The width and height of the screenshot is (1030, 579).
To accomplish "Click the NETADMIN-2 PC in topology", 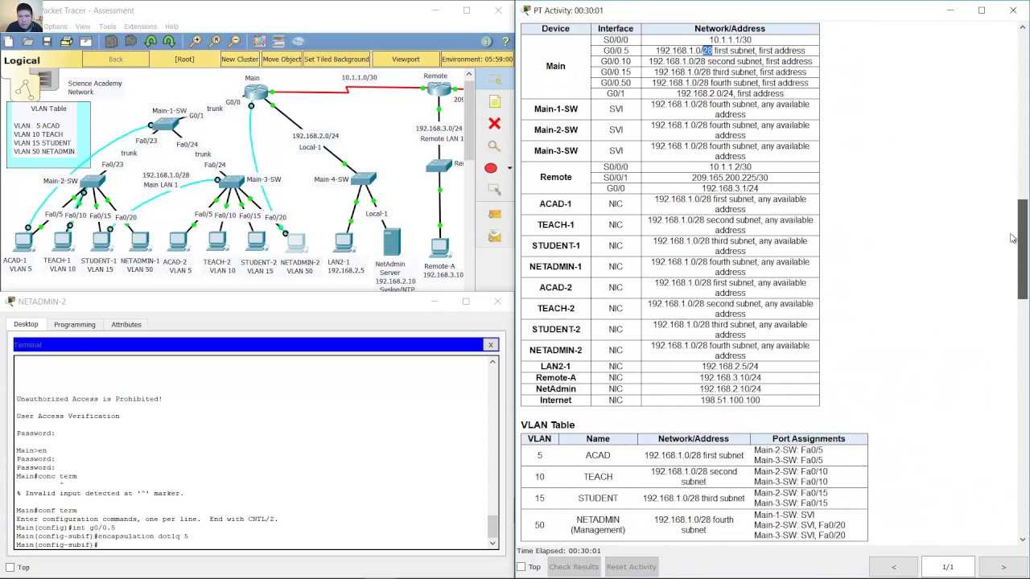I will tap(295, 241).
